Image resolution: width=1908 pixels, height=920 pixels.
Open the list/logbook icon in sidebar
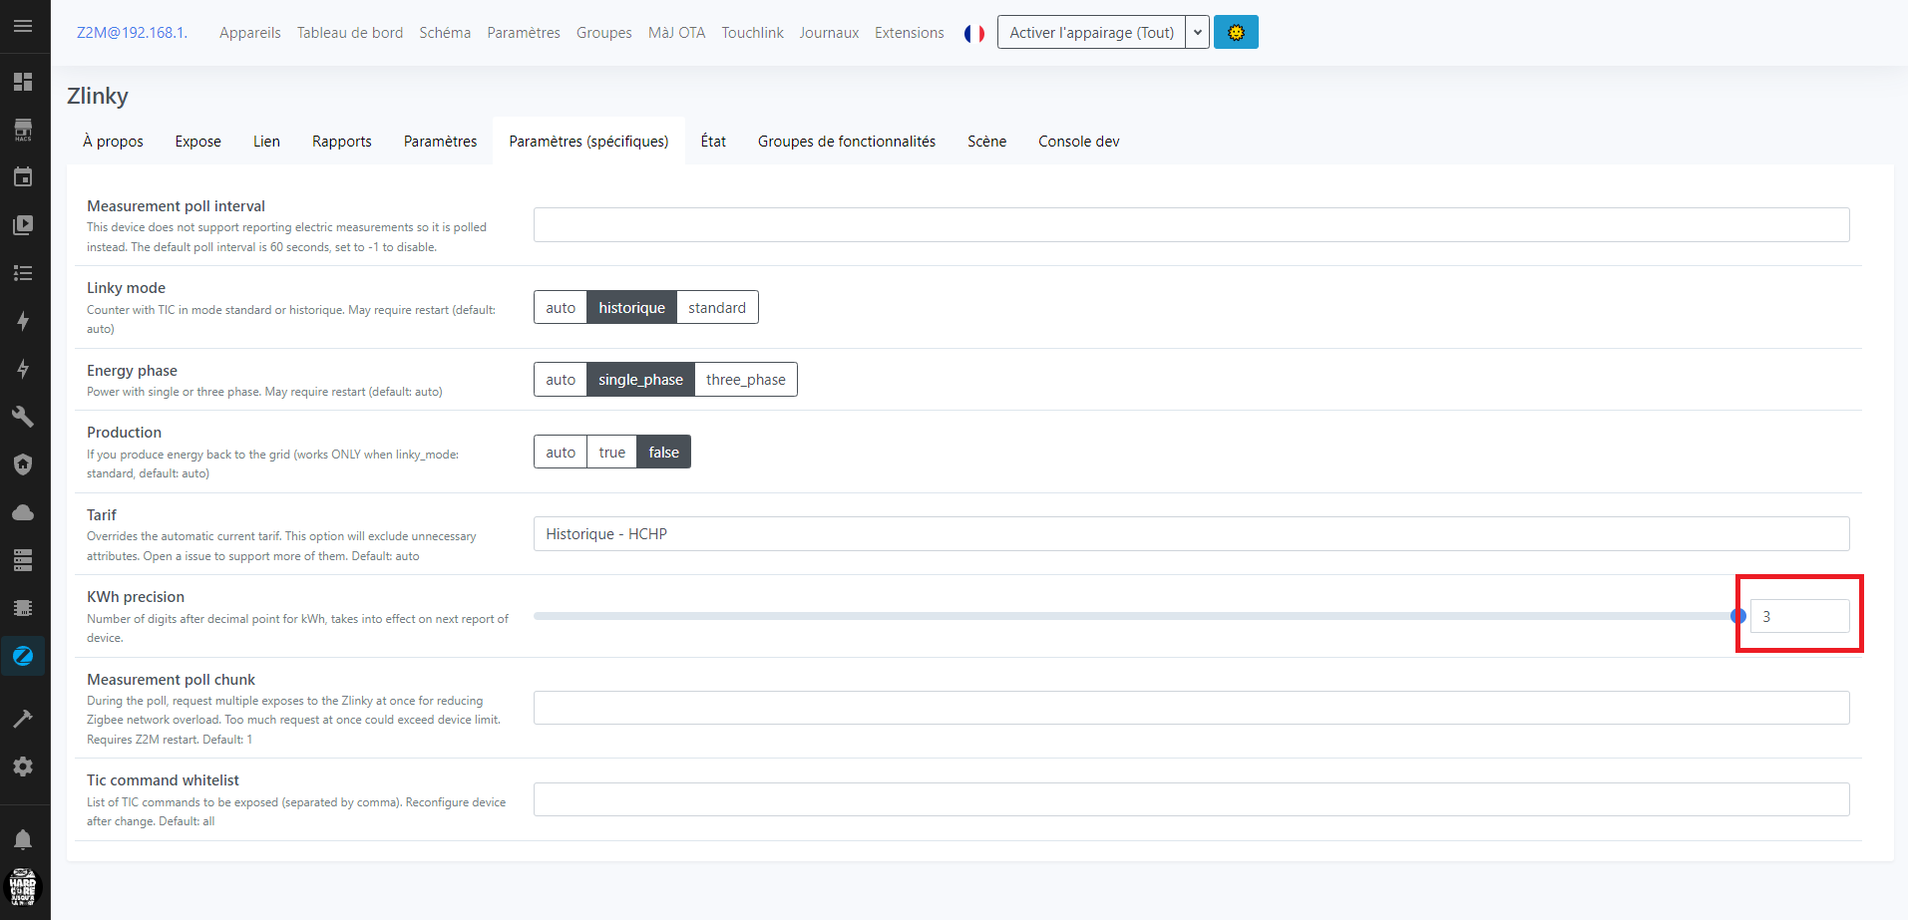pyautogui.click(x=23, y=273)
